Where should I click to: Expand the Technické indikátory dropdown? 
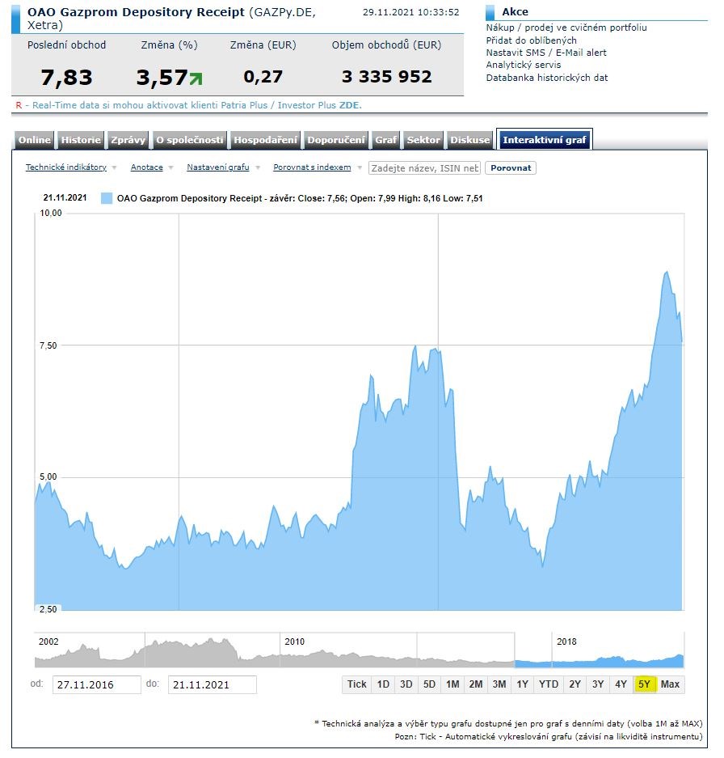[66, 167]
